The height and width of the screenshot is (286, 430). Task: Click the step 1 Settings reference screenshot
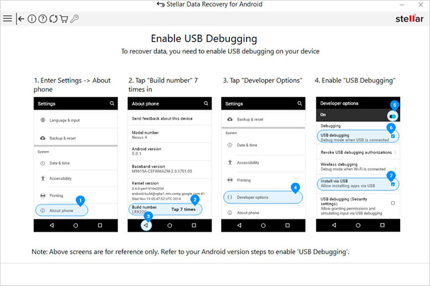pos(76,164)
